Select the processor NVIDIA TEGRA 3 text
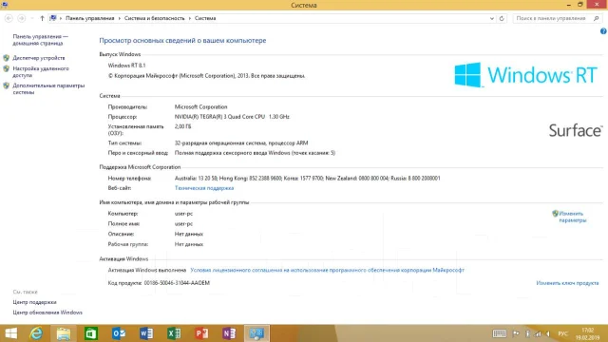 click(x=232, y=117)
